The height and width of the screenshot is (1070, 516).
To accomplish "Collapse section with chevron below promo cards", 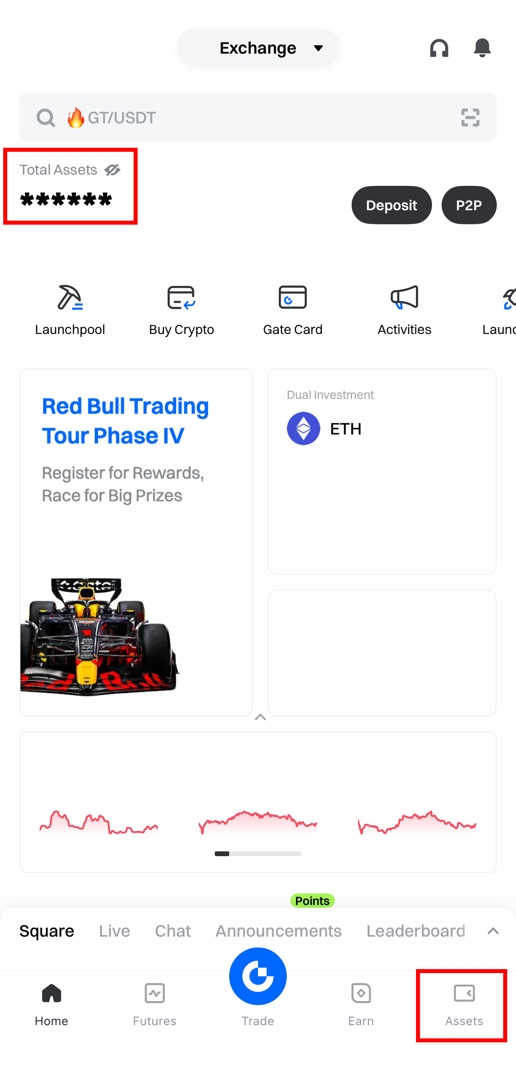I will point(260,717).
